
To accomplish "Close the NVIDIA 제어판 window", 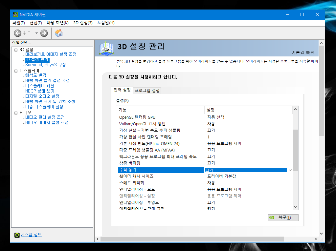I will (x=317, y=14).
